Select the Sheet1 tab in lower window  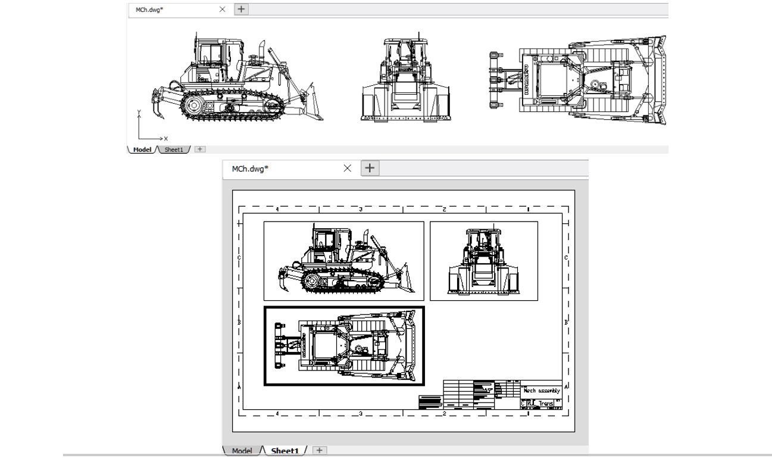point(285,451)
